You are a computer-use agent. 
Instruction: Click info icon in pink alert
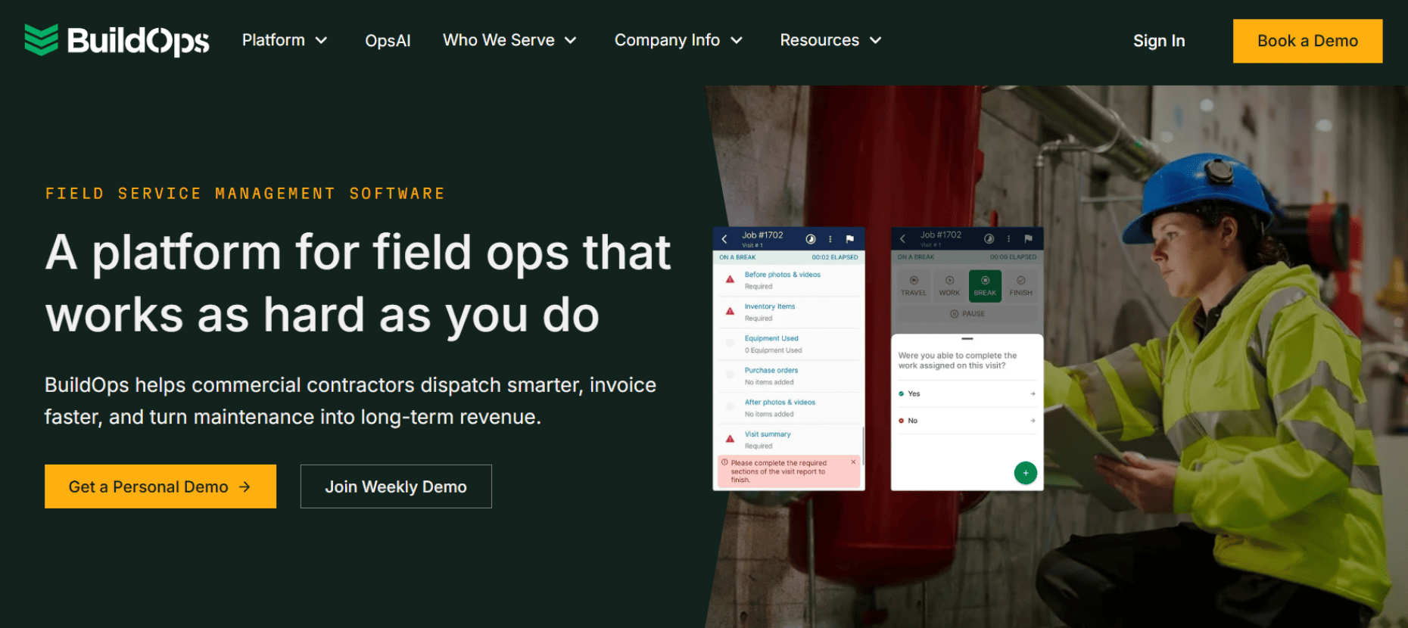[724, 462]
